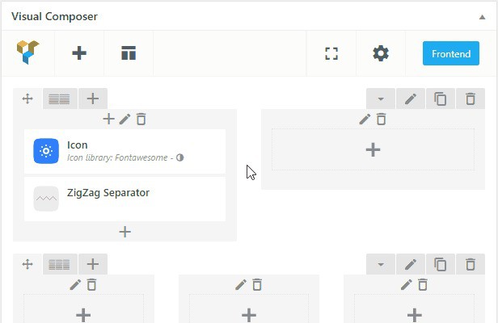Append element below ZigZag Separator
The image size is (498, 323).
tap(124, 232)
